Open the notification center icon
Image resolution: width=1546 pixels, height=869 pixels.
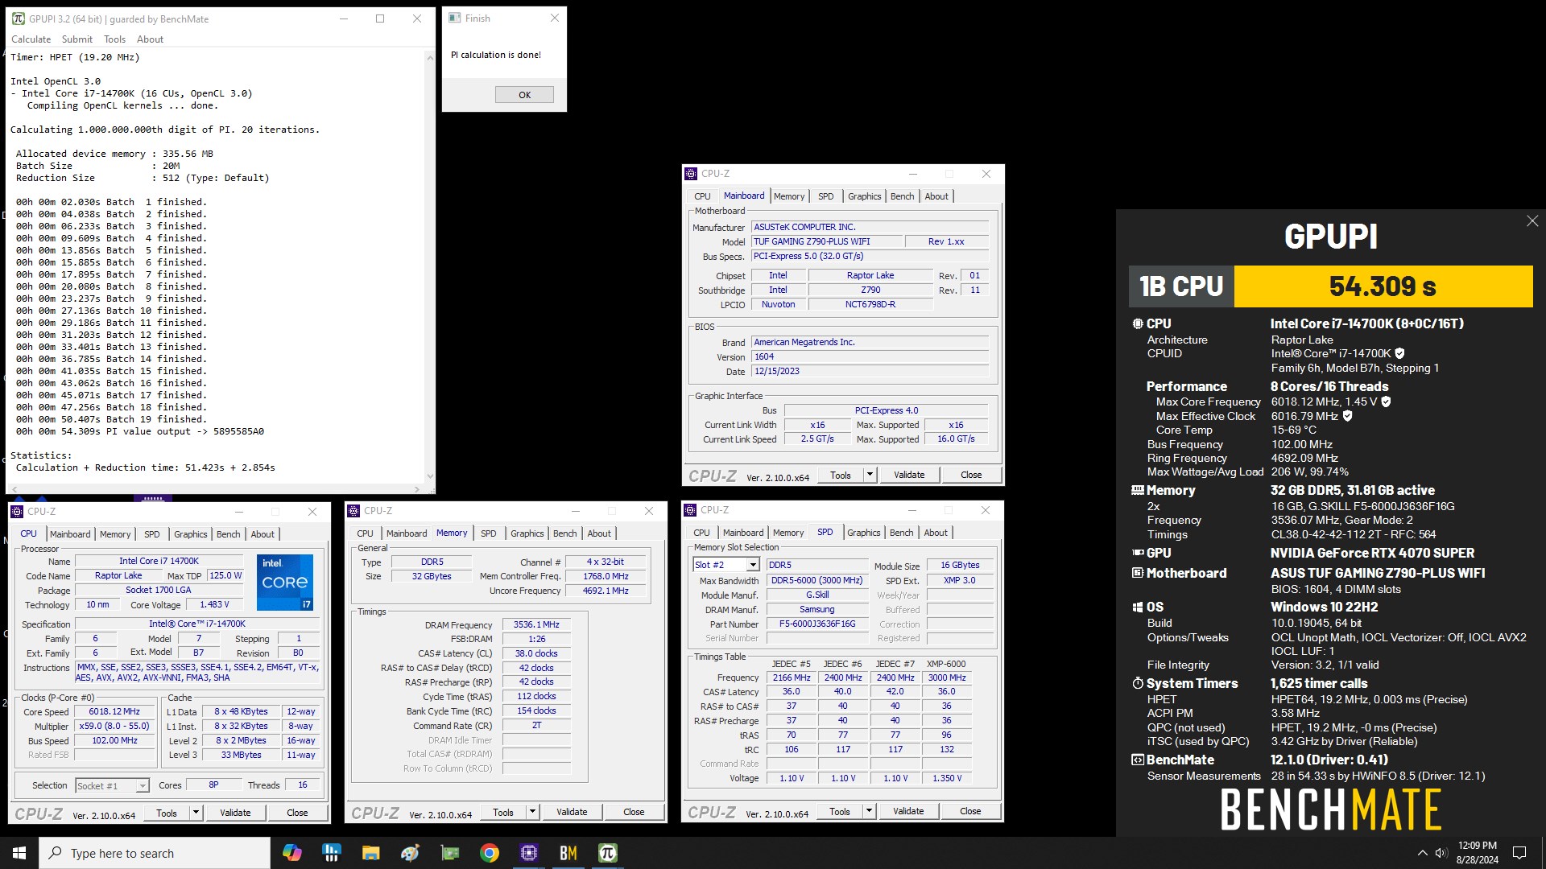1519,853
